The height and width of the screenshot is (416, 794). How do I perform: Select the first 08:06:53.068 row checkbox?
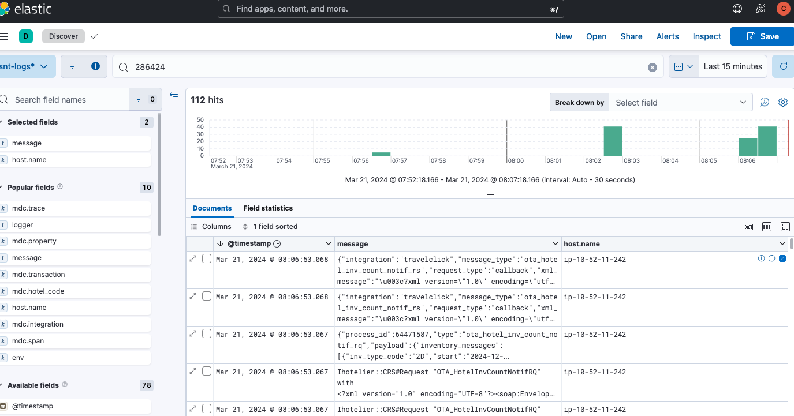[207, 259]
